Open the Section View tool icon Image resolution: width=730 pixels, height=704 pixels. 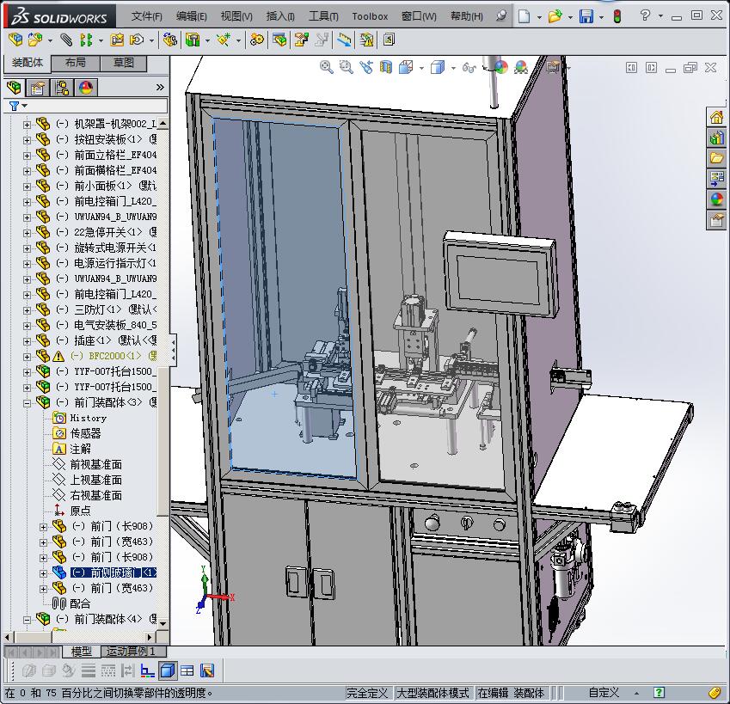point(386,67)
